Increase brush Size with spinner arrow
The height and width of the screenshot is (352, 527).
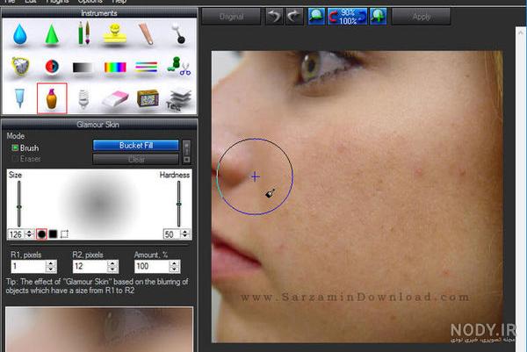click(x=30, y=232)
